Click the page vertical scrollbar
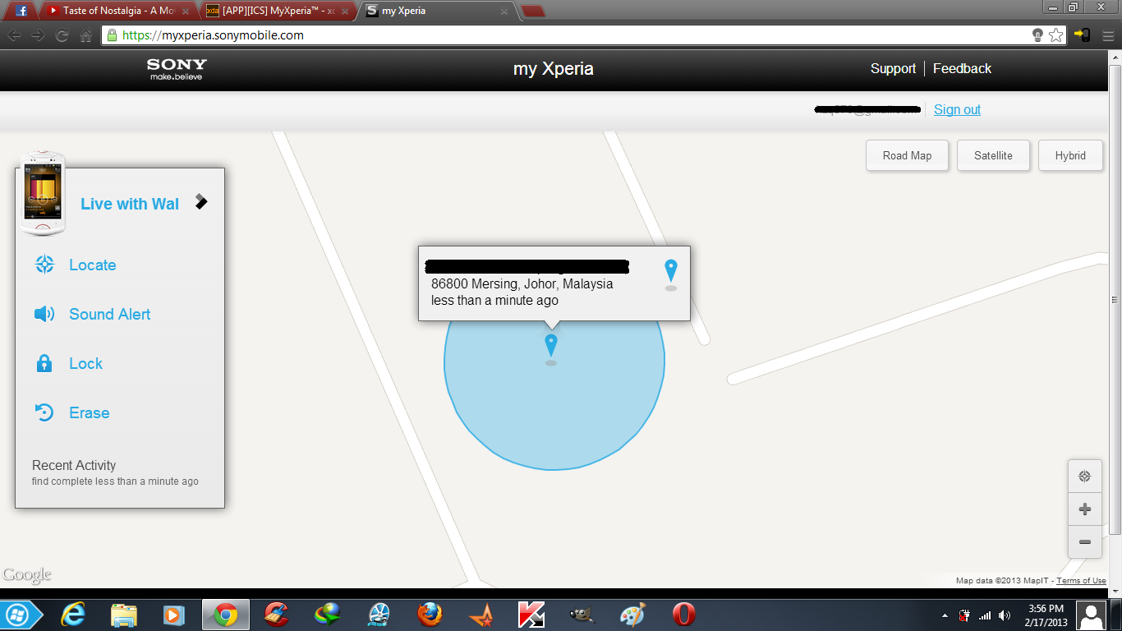 pyautogui.click(x=1115, y=299)
